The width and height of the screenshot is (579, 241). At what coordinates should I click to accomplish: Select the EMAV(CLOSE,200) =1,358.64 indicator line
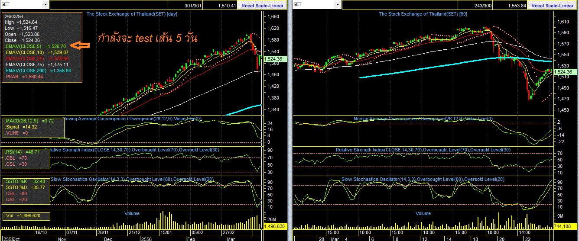[x=38, y=71]
